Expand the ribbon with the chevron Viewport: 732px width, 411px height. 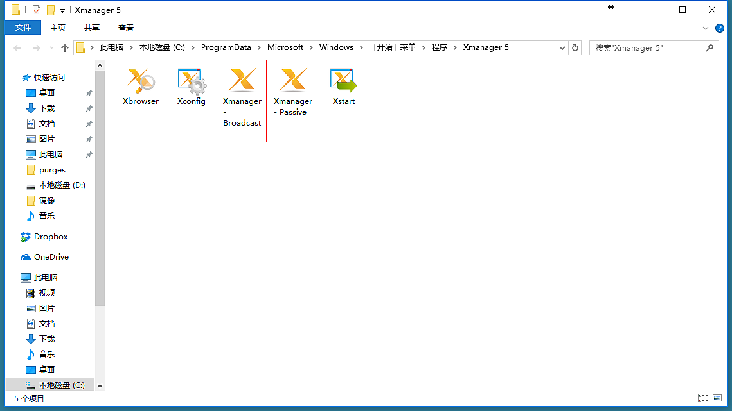(x=705, y=28)
